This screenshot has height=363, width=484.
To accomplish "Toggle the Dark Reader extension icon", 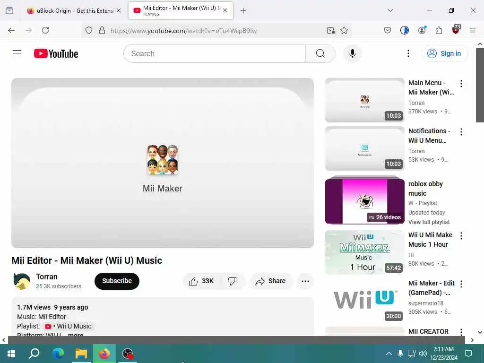I will click(x=405, y=30).
